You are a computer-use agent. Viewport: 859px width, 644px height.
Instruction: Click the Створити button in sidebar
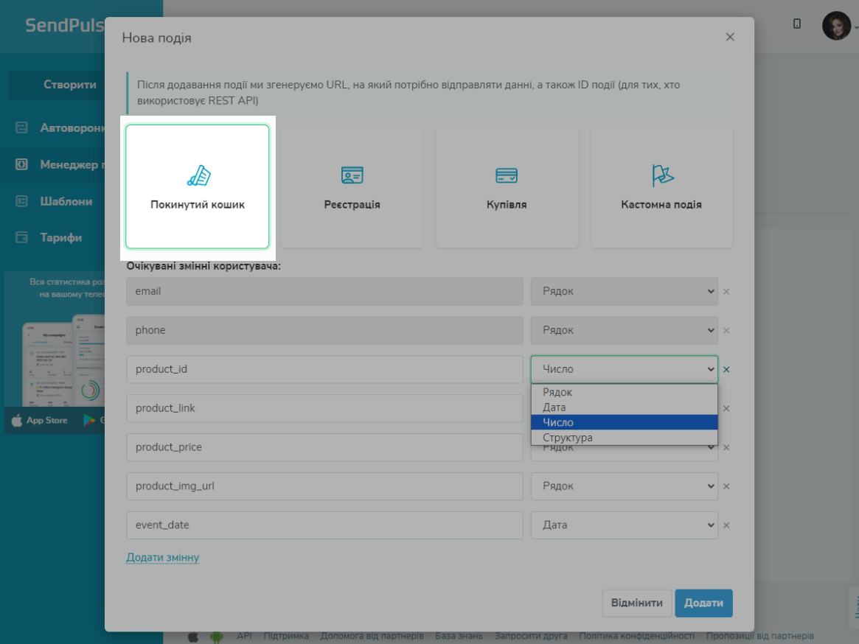57,85
